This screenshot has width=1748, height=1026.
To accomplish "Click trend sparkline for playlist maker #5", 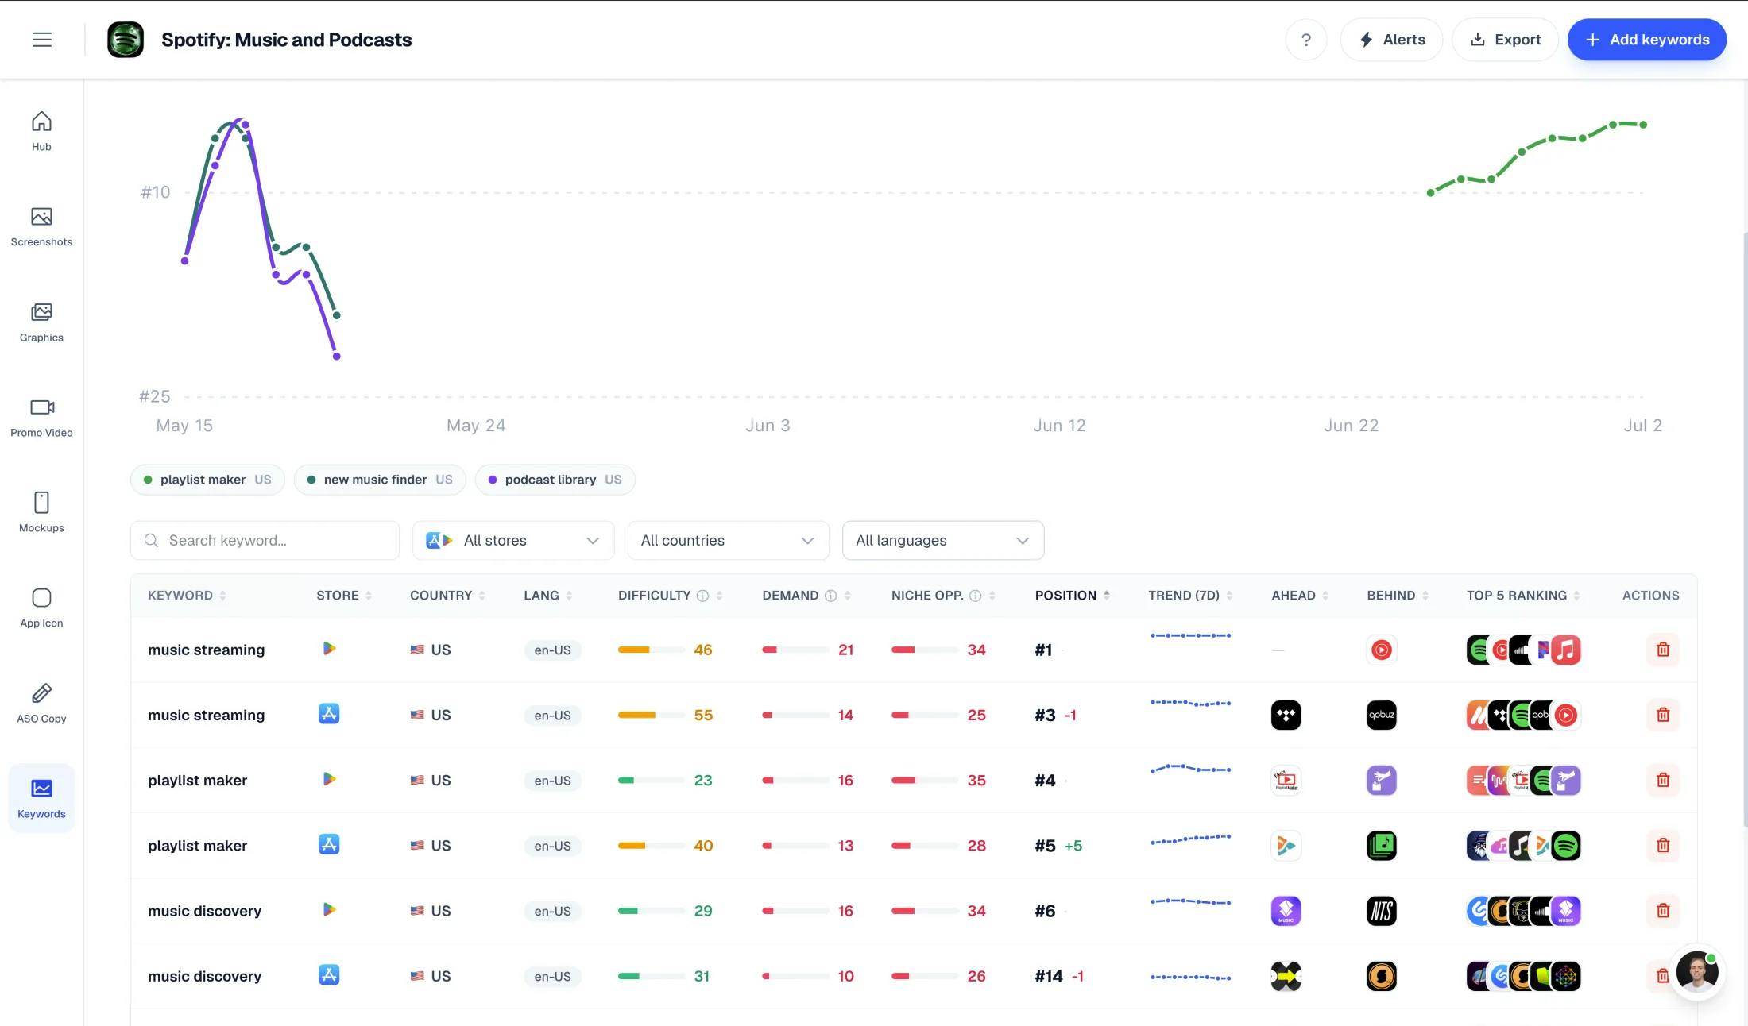I will coord(1190,839).
